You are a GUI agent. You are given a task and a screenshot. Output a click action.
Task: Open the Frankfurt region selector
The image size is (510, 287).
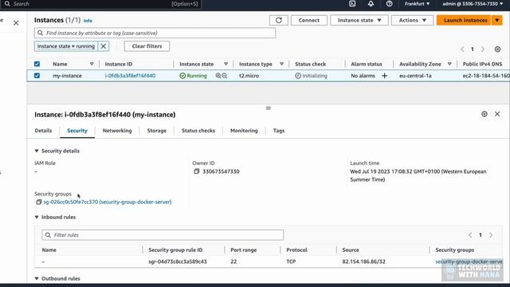click(418, 4)
